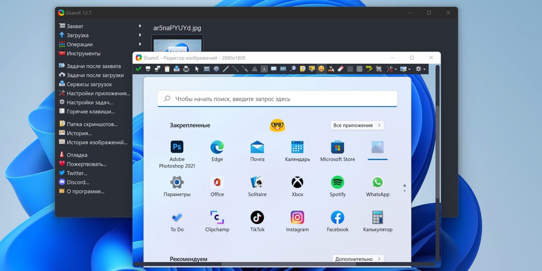This screenshot has width=542, height=271.
Task: Save the image with the floppy disk icon
Action: pyautogui.click(x=148, y=69)
